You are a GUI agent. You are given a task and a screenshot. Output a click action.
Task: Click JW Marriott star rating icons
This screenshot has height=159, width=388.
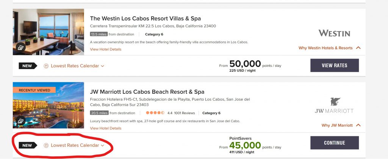[x=155, y=113]
